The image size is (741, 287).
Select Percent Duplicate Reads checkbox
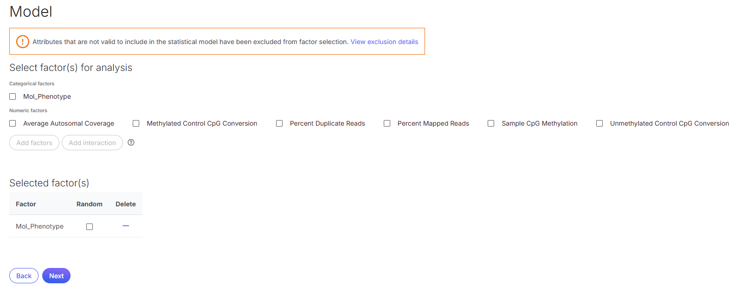(x=279, y=123)
